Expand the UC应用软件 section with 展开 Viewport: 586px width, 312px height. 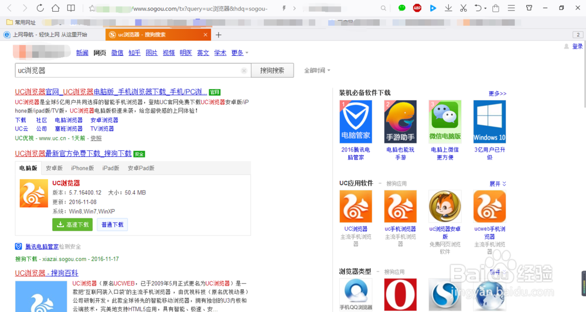point(498,184)
